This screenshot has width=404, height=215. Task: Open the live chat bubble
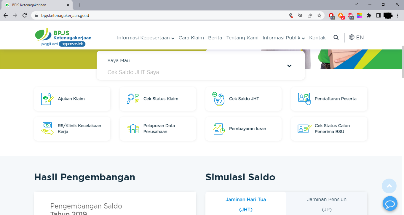[390, 203]
